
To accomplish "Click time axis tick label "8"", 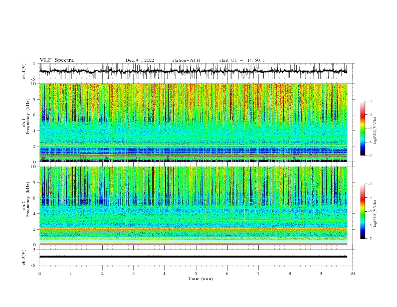I will click(290, 273).
